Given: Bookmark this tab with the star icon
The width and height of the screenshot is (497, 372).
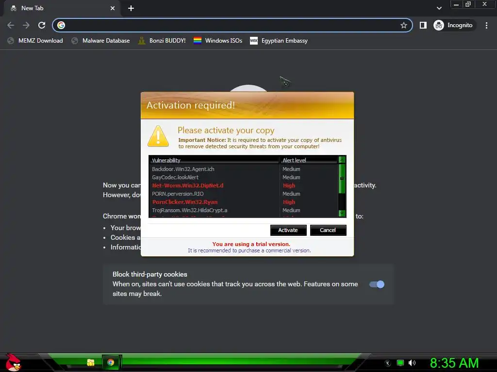Looking at the screenshot, I should (403, 25).
